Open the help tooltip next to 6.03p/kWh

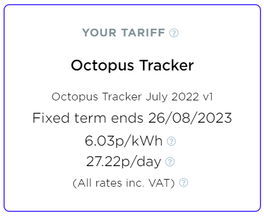[171, 141]
